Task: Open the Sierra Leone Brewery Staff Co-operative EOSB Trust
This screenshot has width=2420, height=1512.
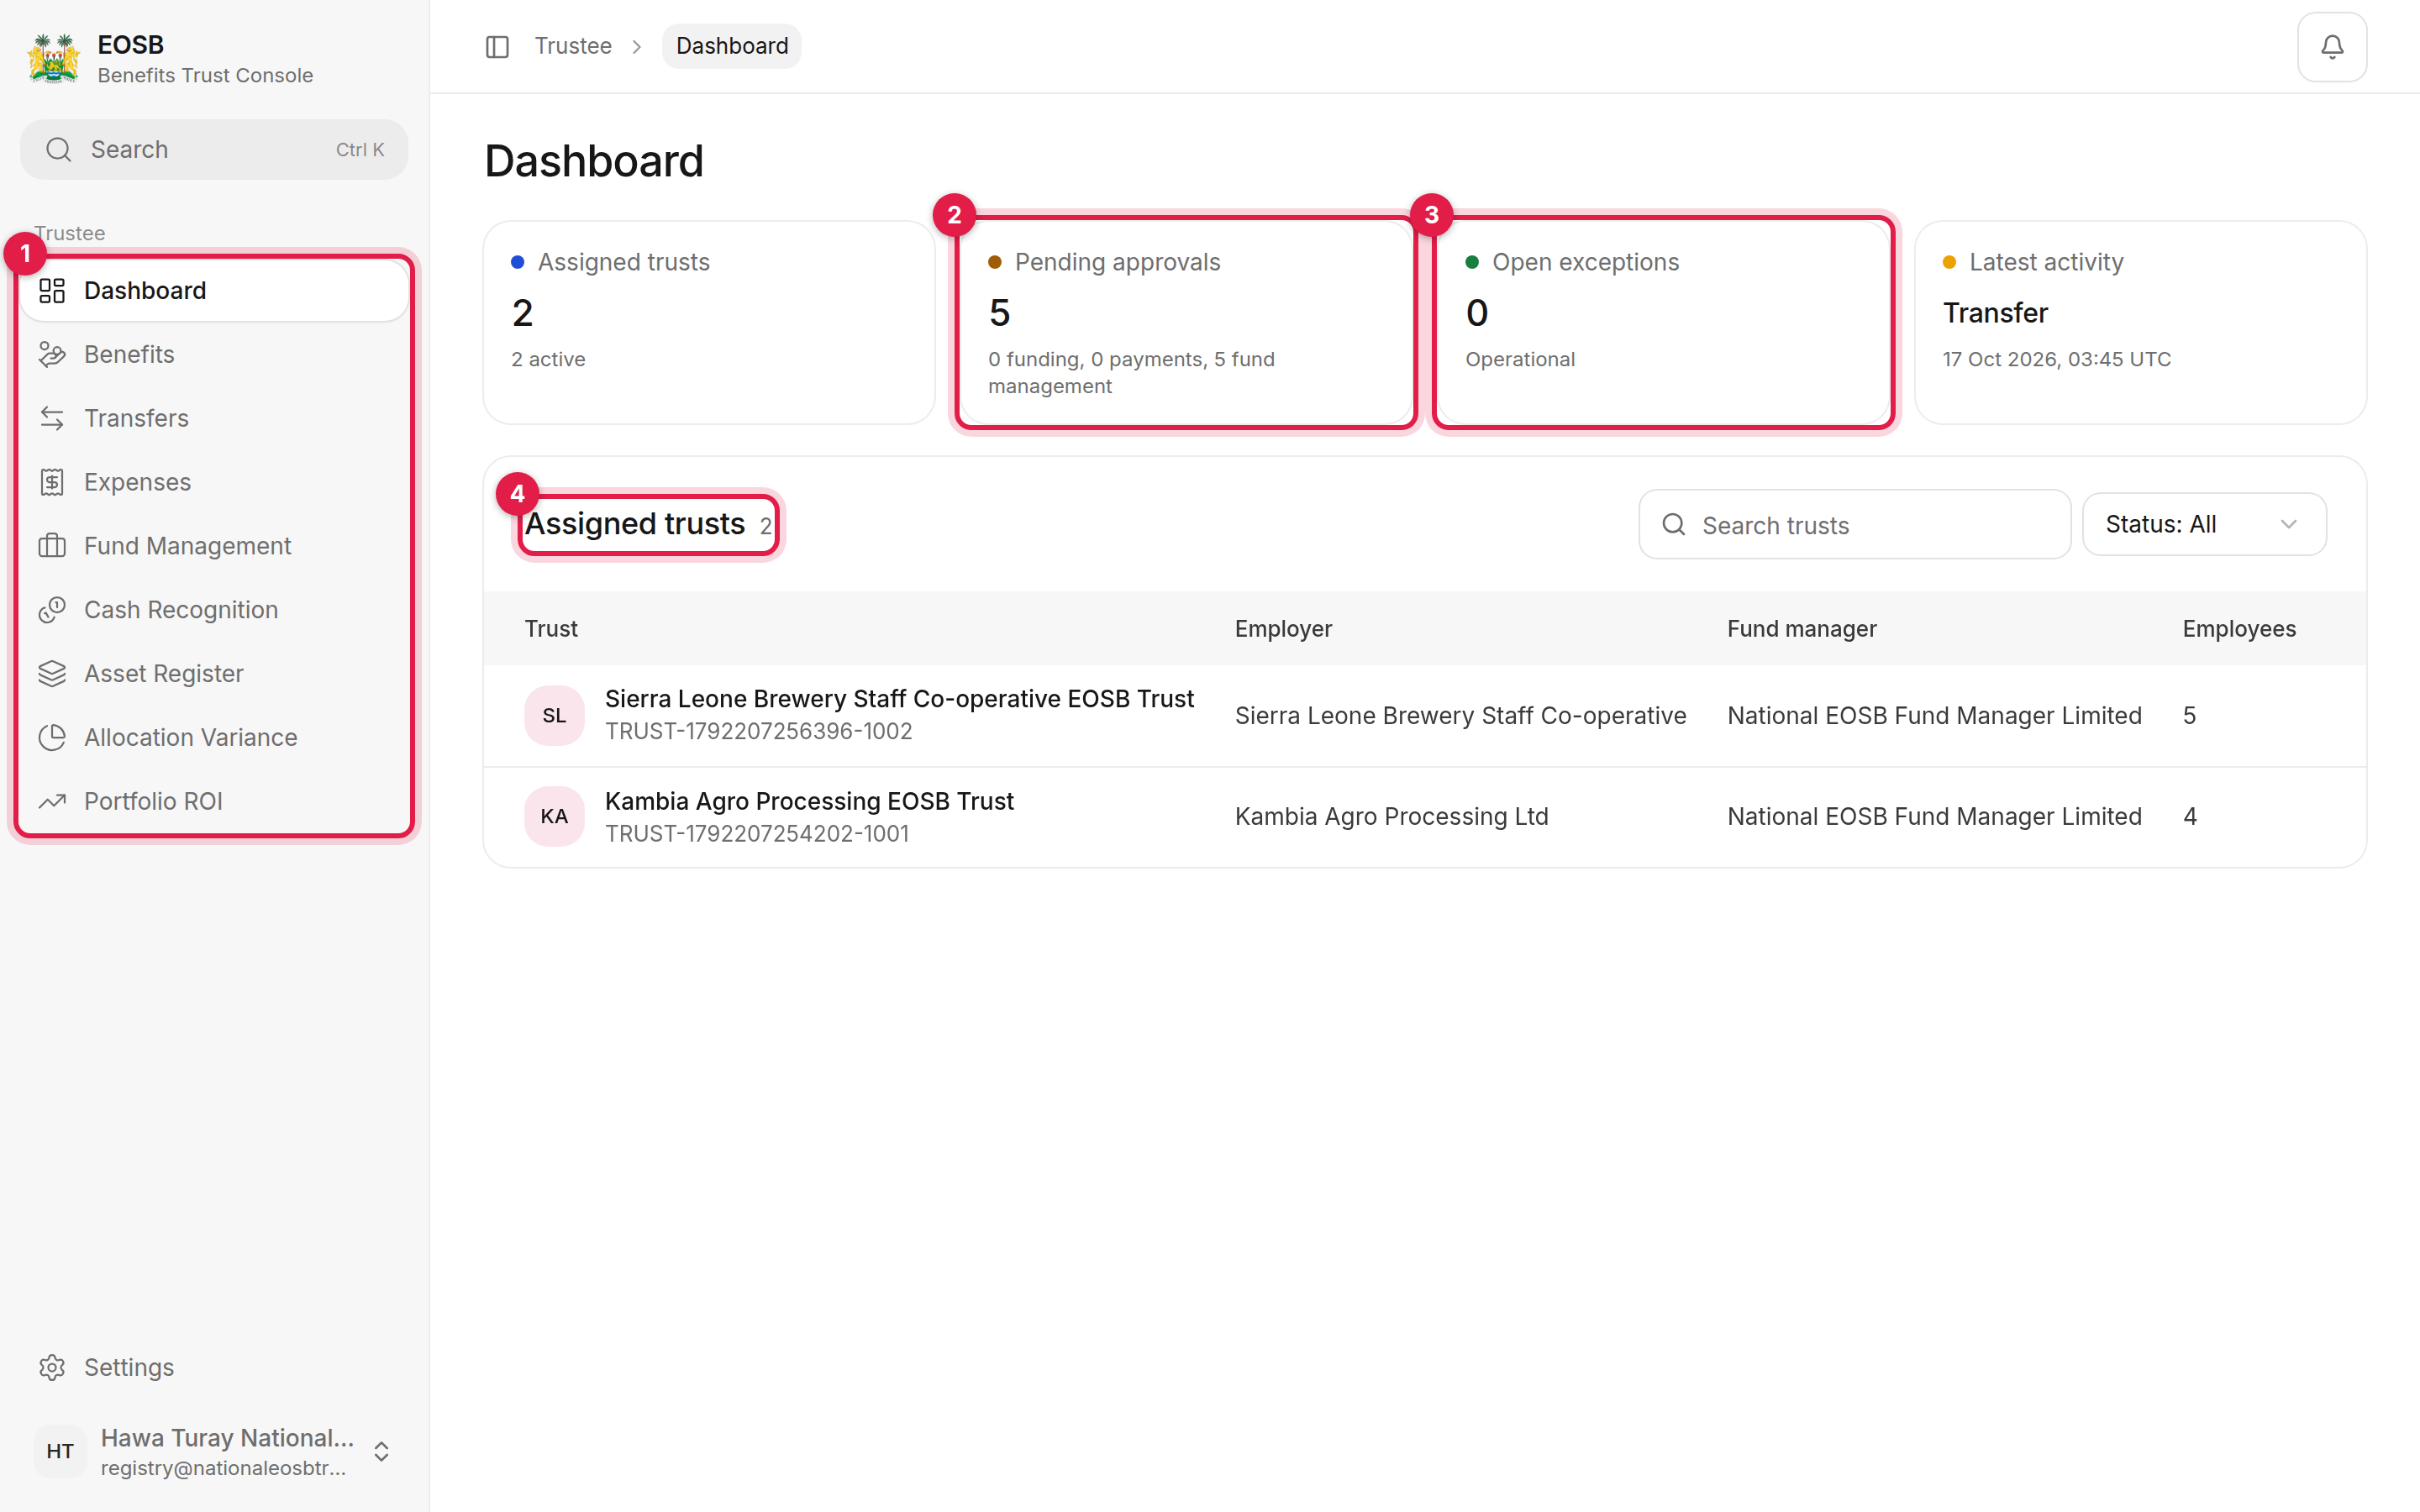Action: click(x=899, y=699)
